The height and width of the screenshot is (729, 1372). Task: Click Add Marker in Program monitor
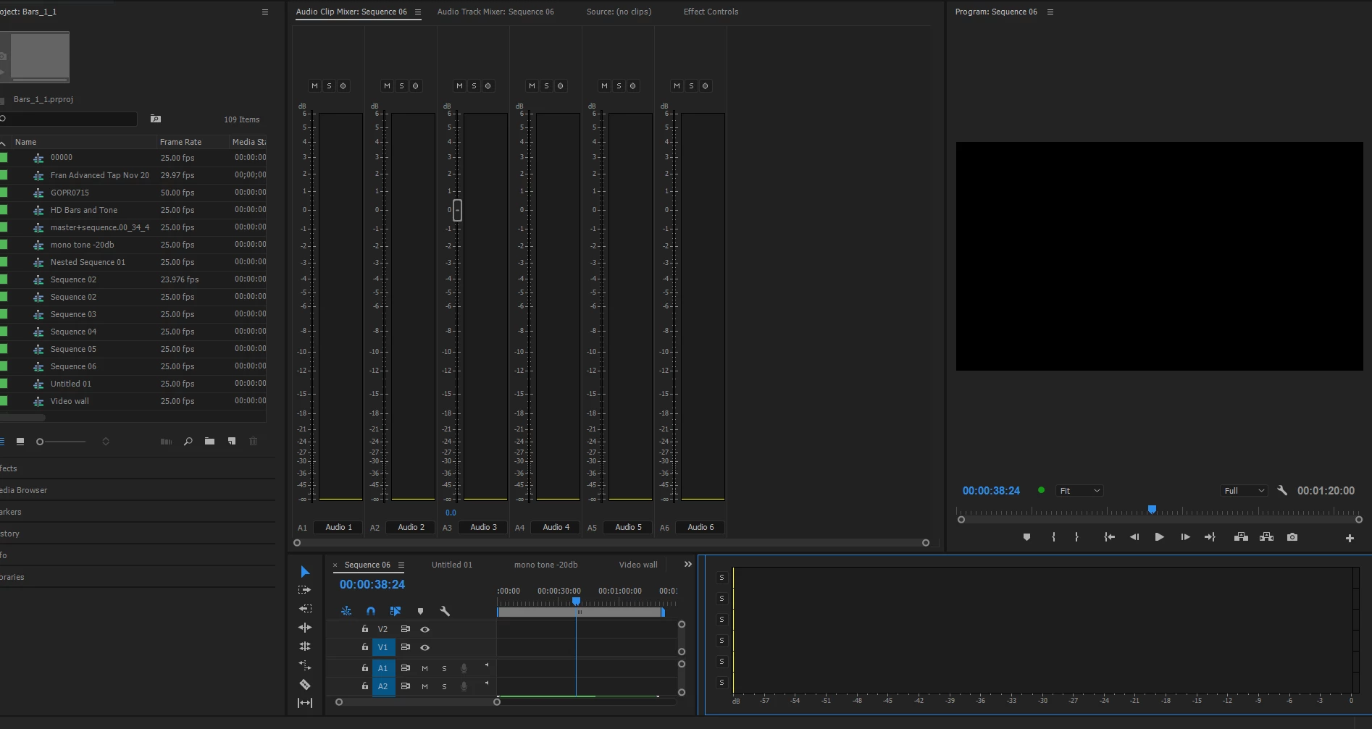coord(1026,537)
